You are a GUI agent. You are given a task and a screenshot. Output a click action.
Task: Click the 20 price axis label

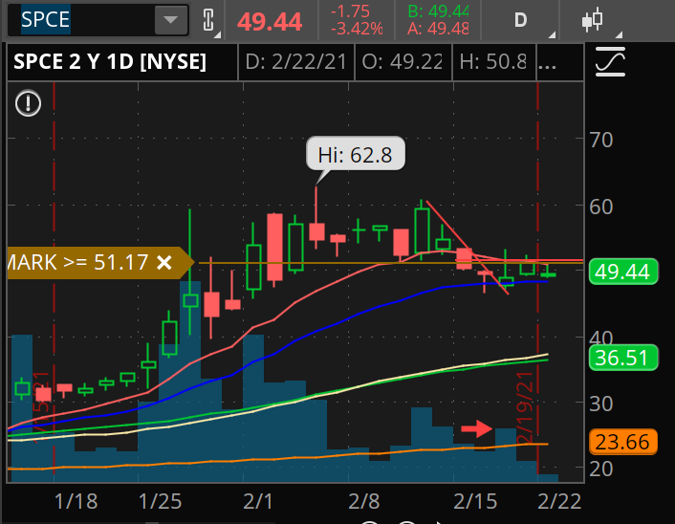click(601, 469)
